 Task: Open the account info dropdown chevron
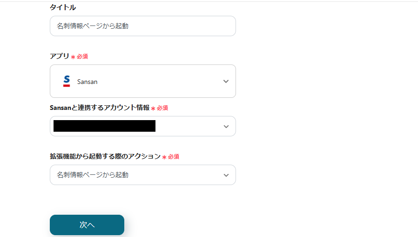click(x=226, y=127)
